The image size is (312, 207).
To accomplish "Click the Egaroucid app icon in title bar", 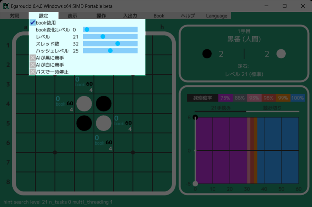I will point(6,6).
